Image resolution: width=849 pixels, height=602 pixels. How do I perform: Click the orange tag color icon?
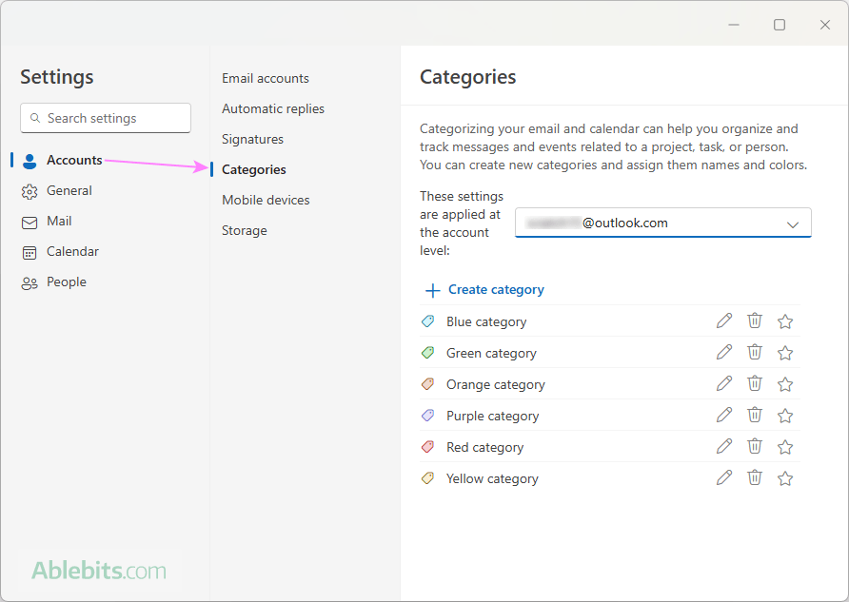point(427,384)
